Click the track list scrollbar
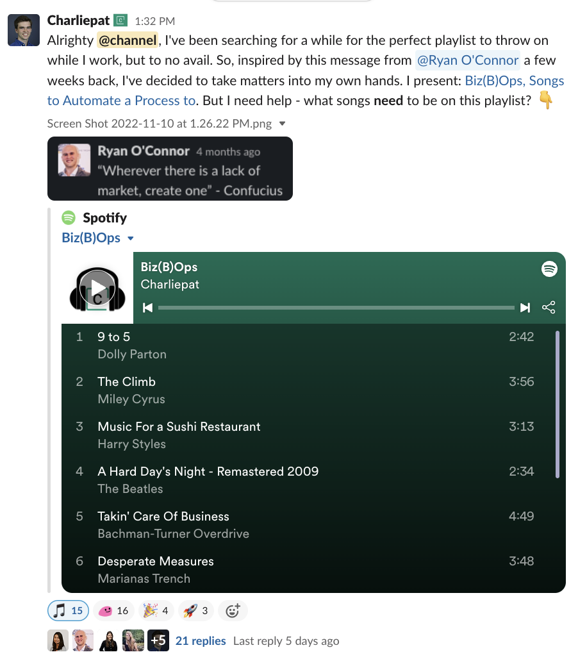Viewport: 587px width, 659px height. (x=558, y=405)
